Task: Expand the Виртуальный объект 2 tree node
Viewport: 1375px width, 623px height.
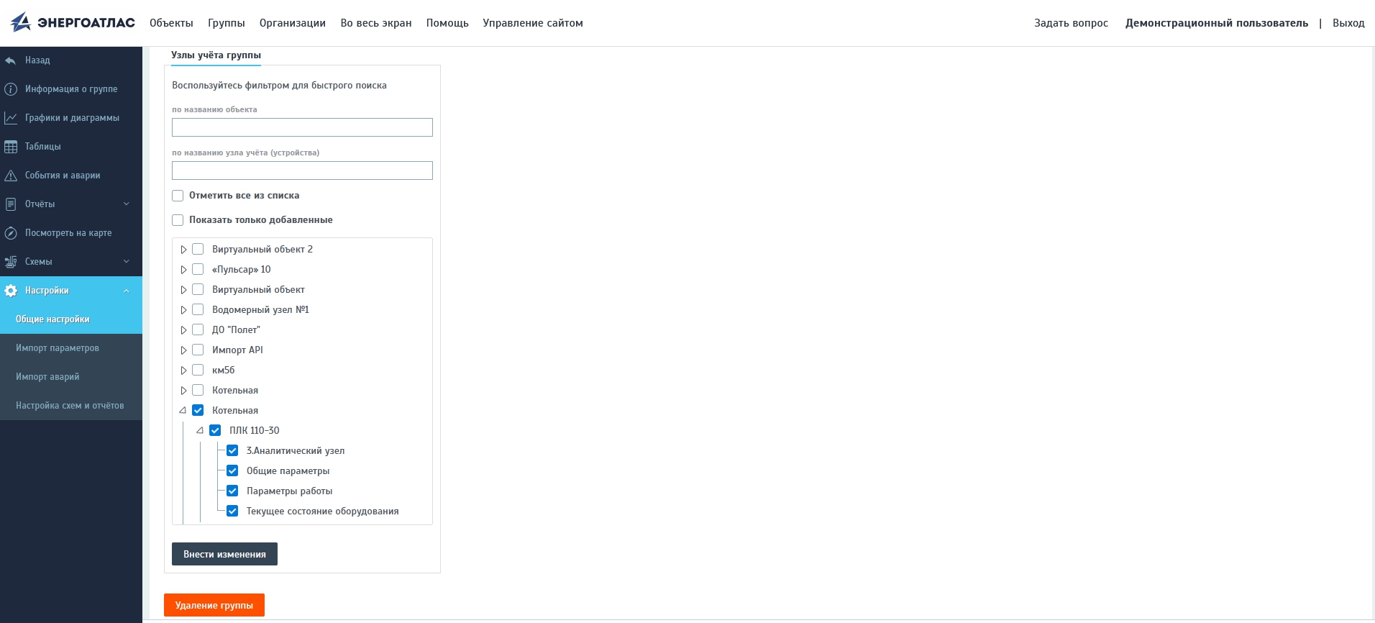Action: coord(183,250)
